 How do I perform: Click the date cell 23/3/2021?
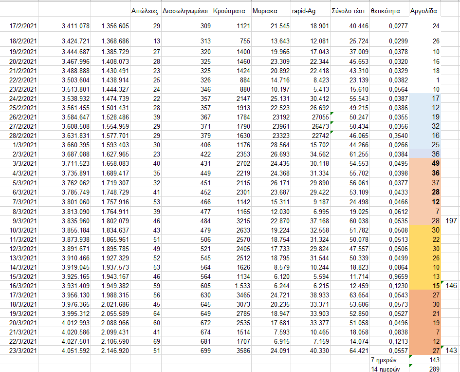coord(19,350)
